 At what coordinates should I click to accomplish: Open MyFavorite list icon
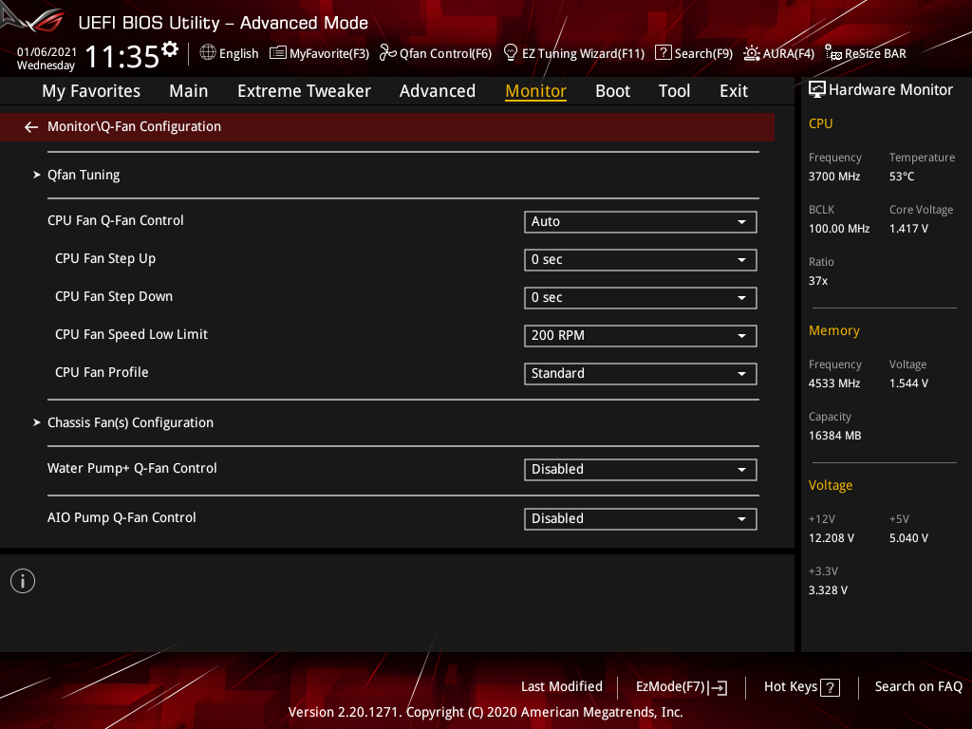click(278, 53)
